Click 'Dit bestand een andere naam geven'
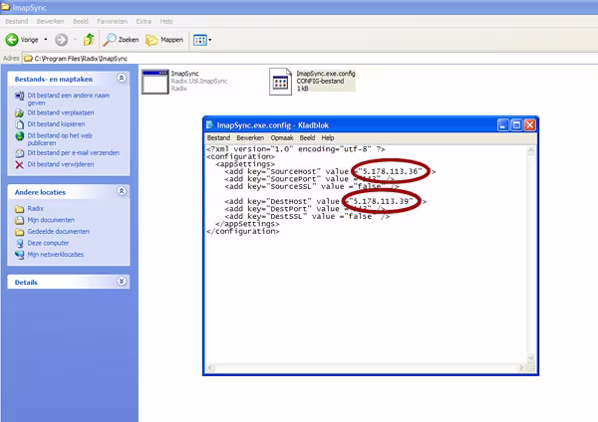 68,99
